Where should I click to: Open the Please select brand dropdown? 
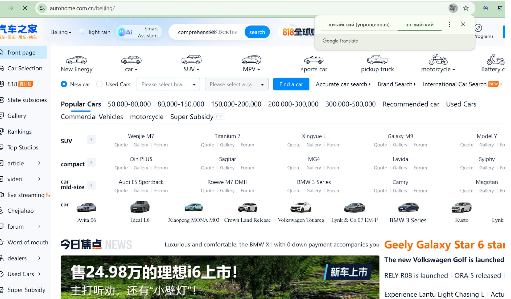168,84
